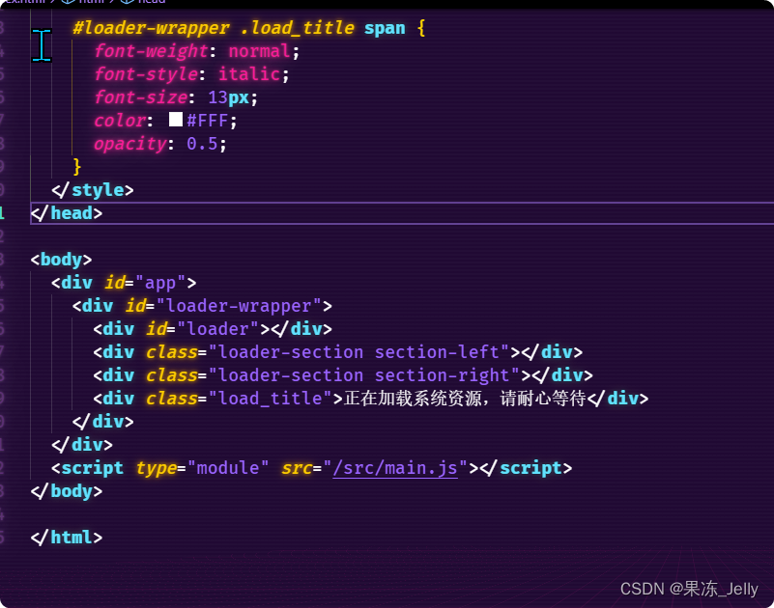The height and width of the screenshot is (608, 774).
Task: Click the "font-size" property name
Action: 141,97
